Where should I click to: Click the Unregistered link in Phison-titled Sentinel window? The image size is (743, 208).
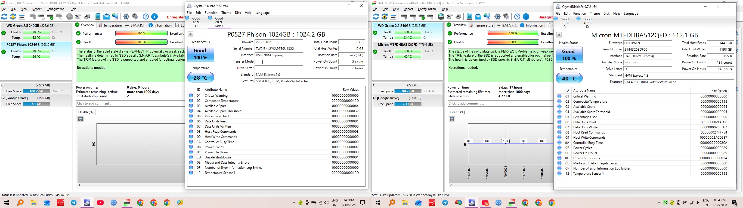175,17
